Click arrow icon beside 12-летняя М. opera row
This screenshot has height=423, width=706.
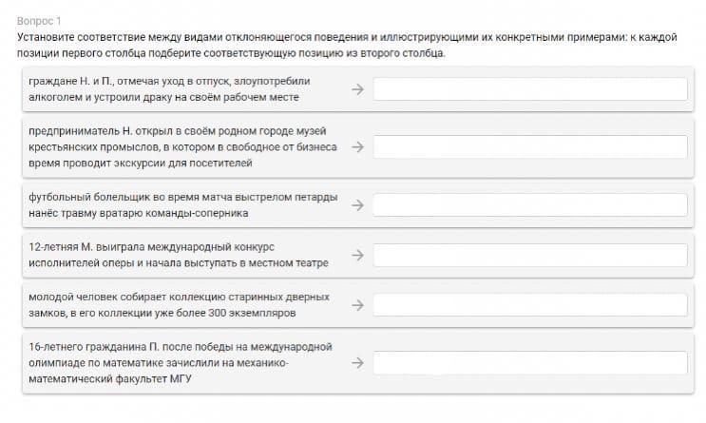pos(357,255)
